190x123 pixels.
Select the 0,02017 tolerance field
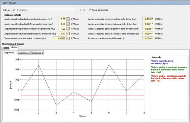148,24
